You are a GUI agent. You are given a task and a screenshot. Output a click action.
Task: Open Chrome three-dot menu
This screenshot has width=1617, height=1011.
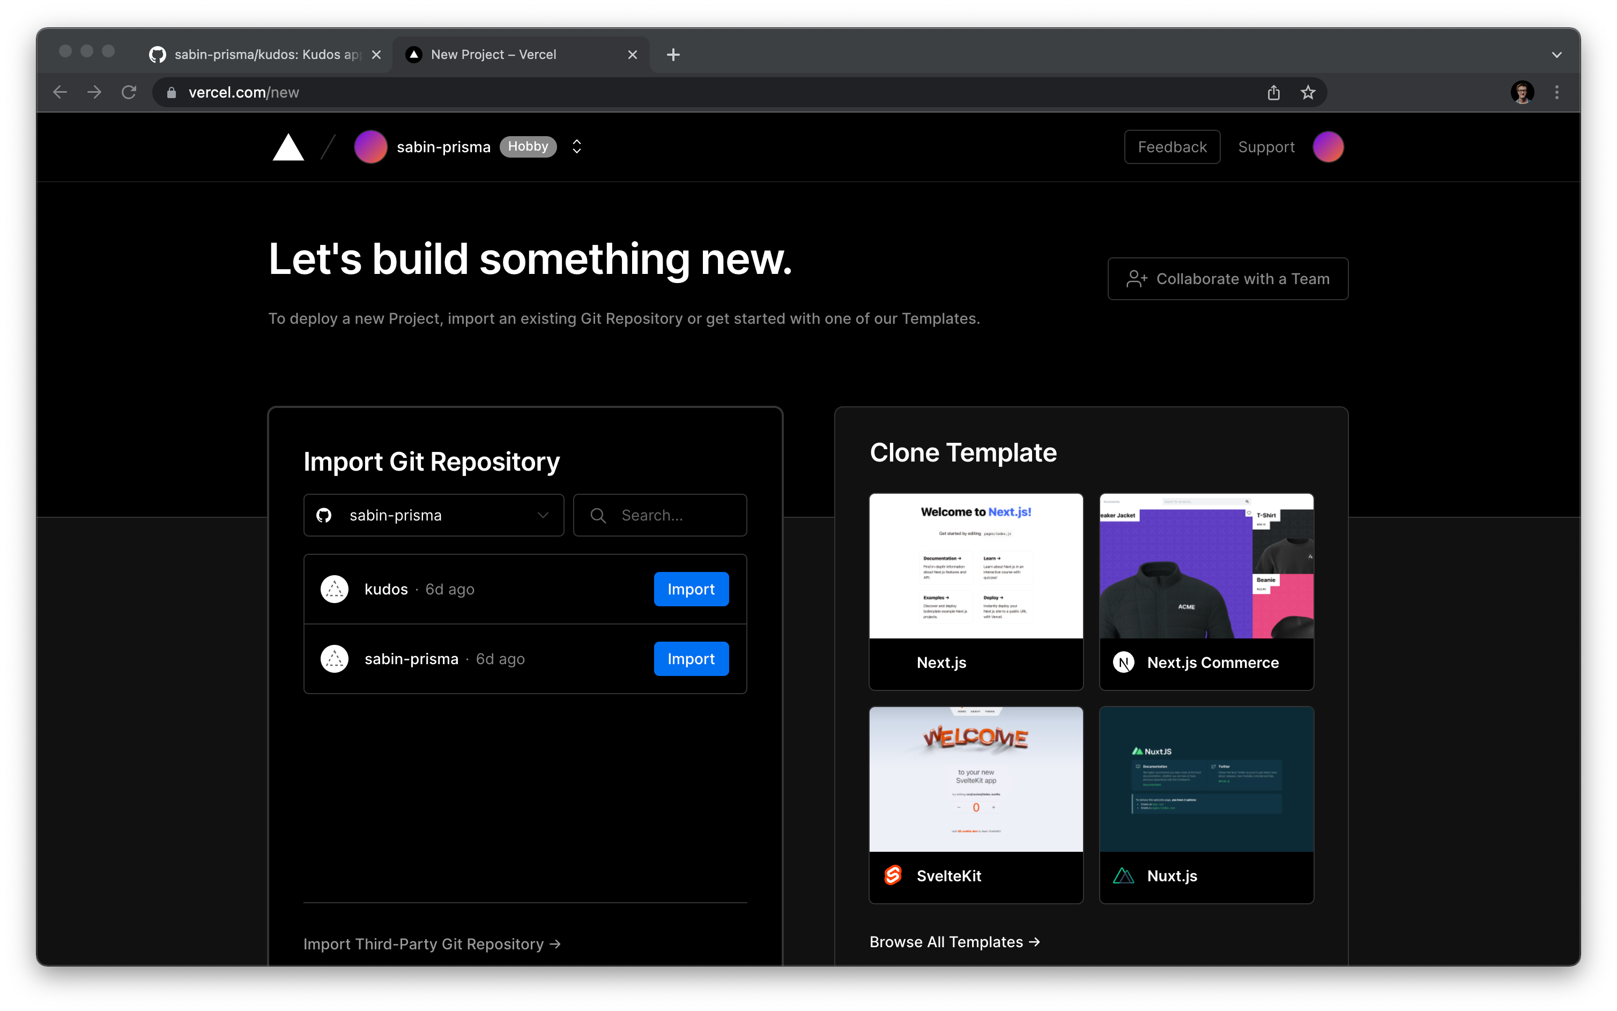1557,92
